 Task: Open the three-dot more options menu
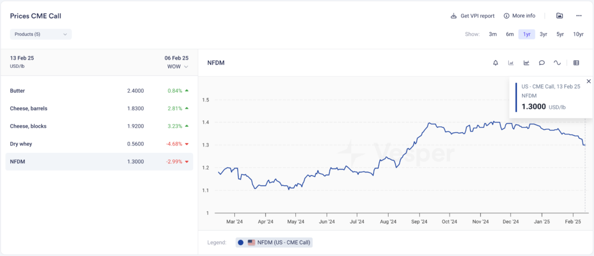pos(578,16)
